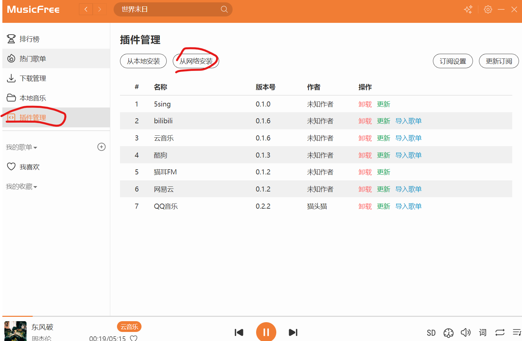Open 热门歌单 hot playlists
The width and height of the screenshot is (522, 341).
click(x=56, y=58)
